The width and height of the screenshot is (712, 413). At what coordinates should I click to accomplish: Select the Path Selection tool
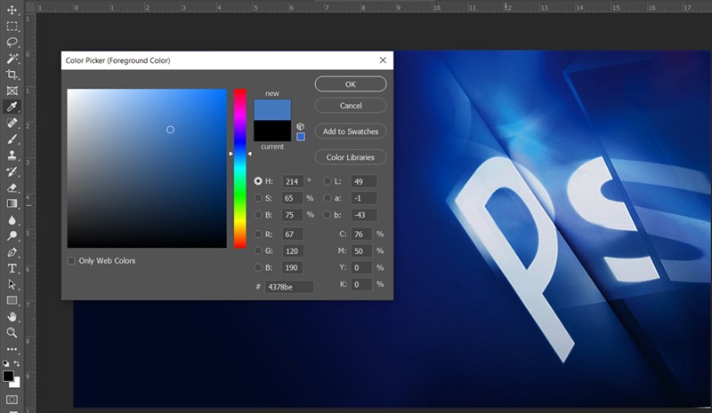pos(12,284)
